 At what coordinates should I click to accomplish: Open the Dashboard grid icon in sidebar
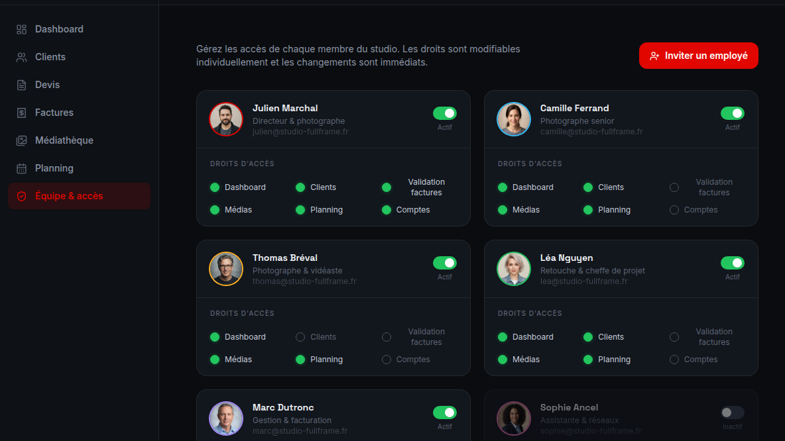(21, 30)
